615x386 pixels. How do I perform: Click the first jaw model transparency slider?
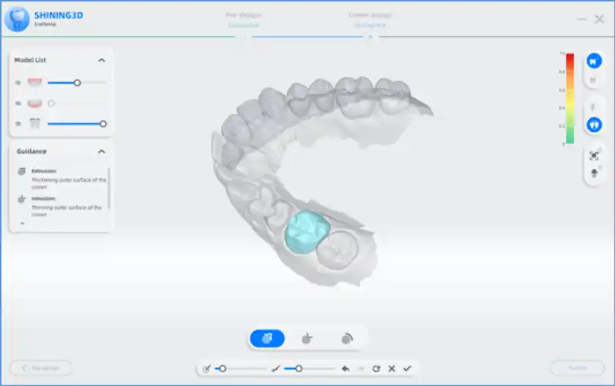pos(77,83)
